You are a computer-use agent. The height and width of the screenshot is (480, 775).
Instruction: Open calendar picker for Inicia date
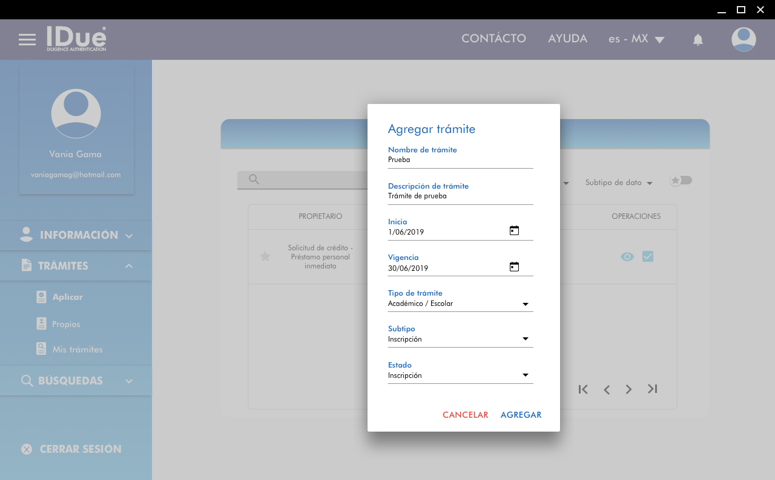point(514,230)
